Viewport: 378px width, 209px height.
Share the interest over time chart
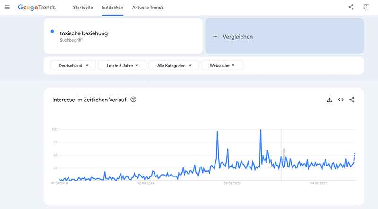[352, 100]
